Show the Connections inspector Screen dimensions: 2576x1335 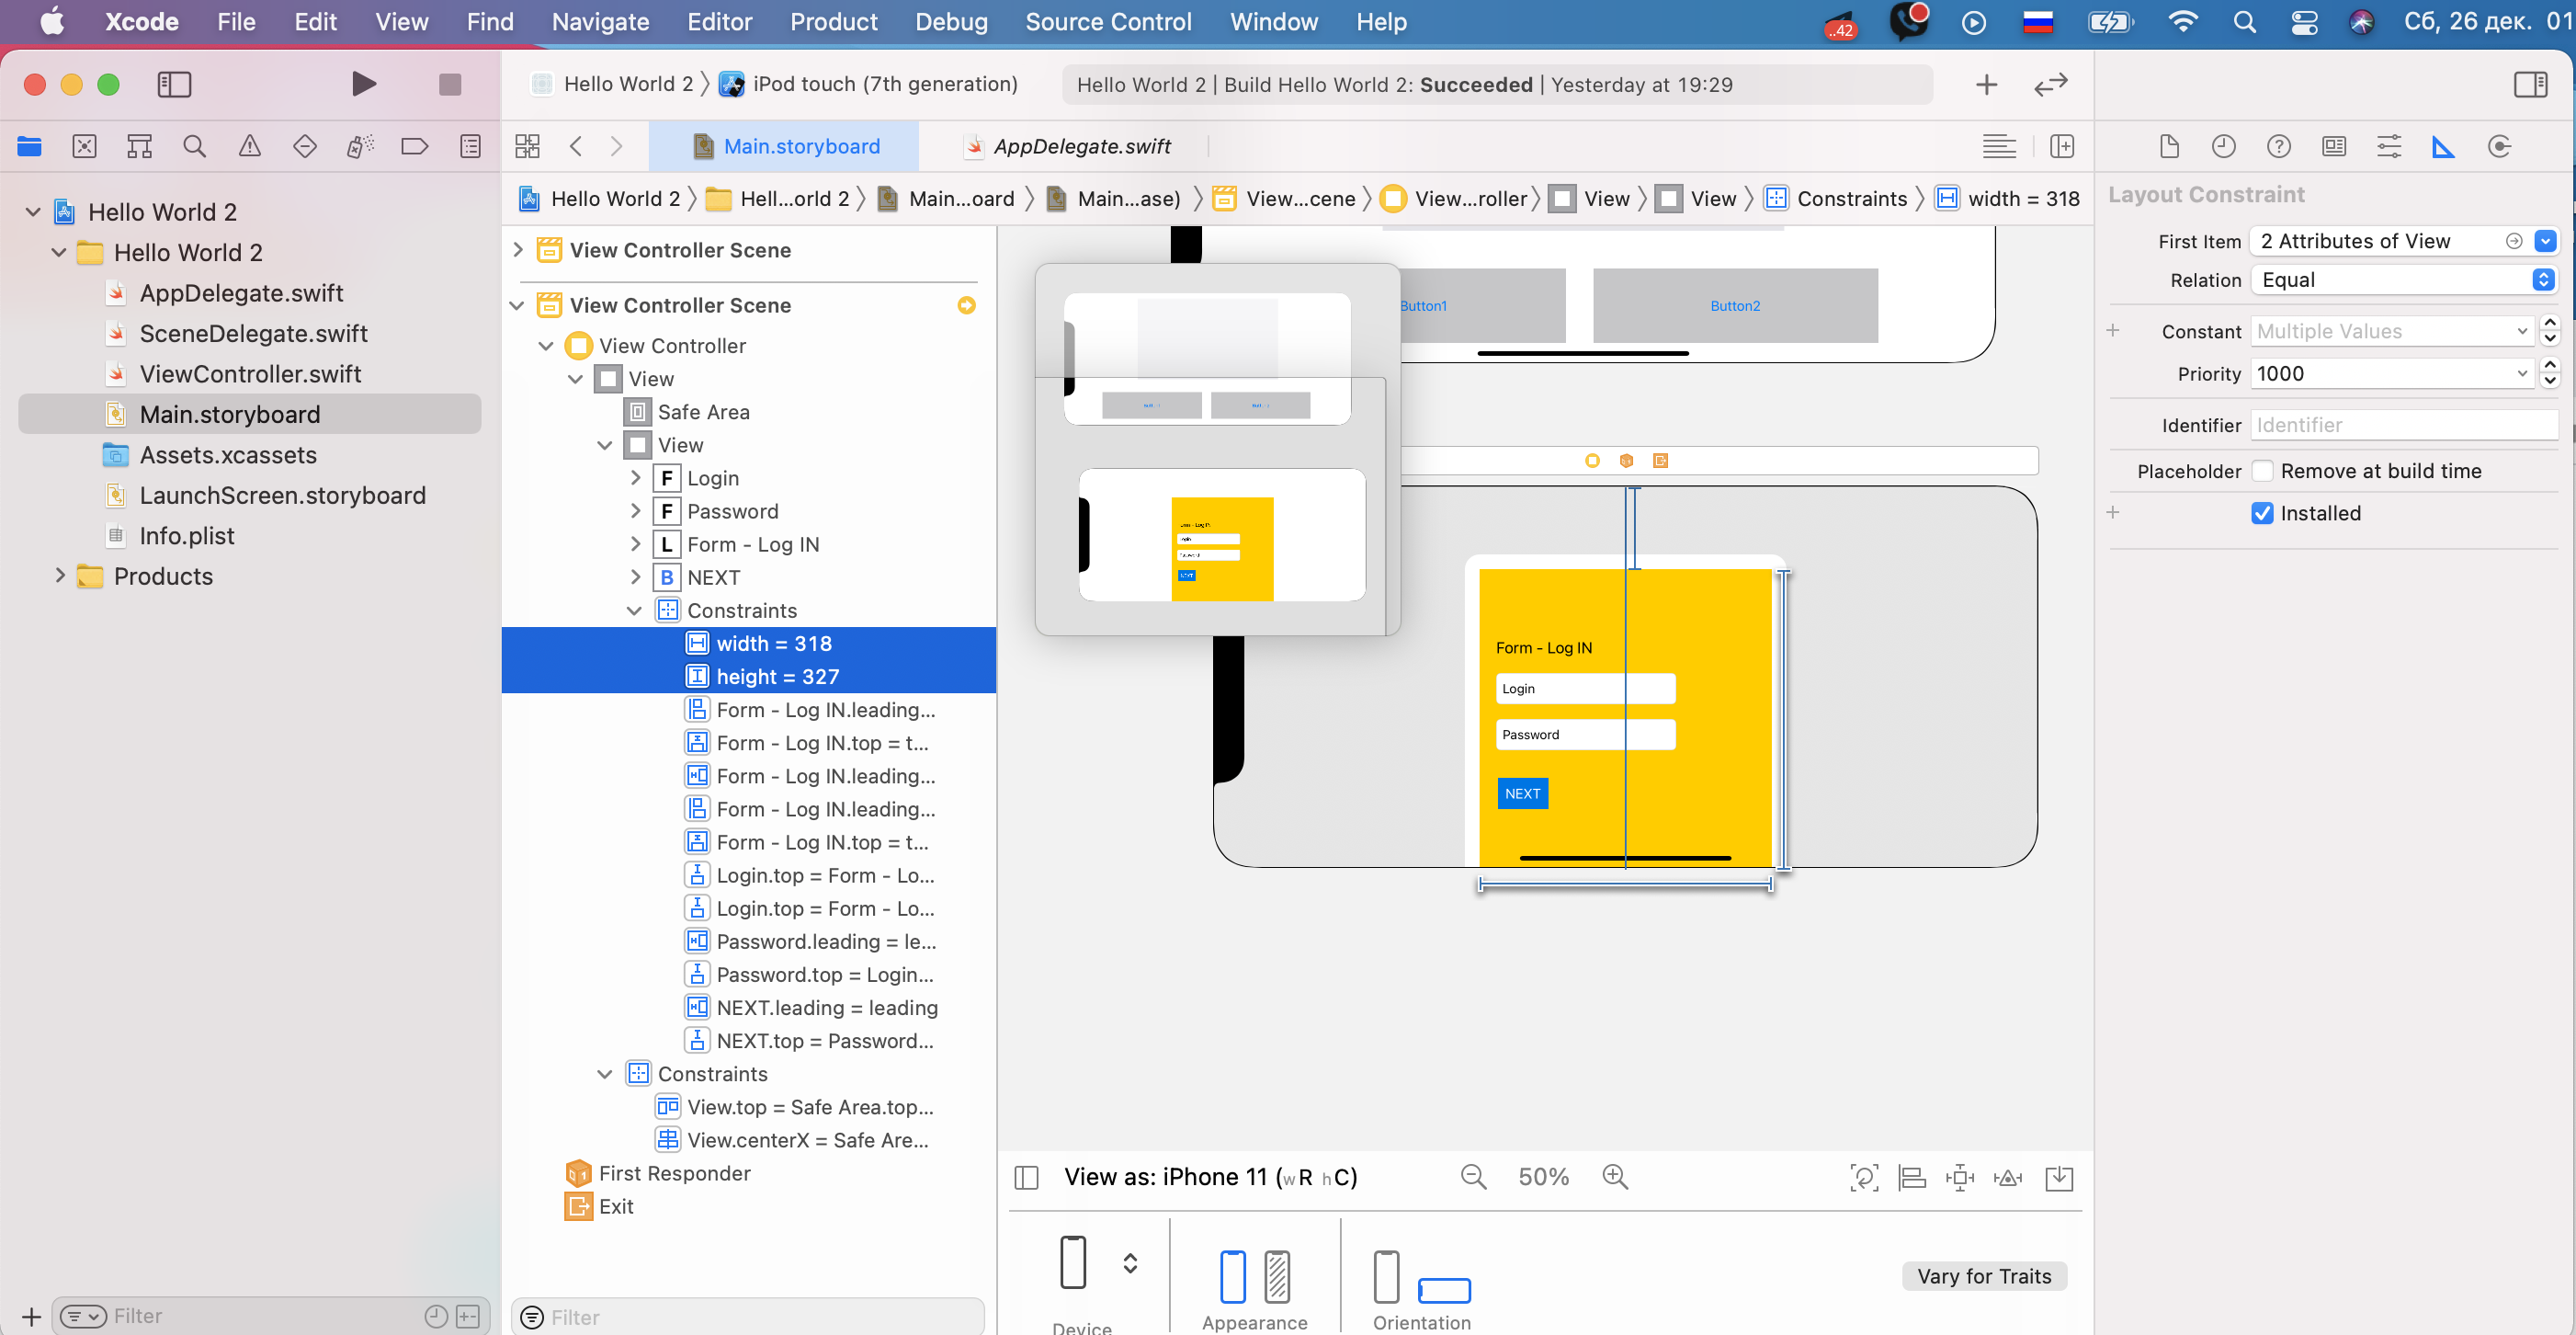2499,147
